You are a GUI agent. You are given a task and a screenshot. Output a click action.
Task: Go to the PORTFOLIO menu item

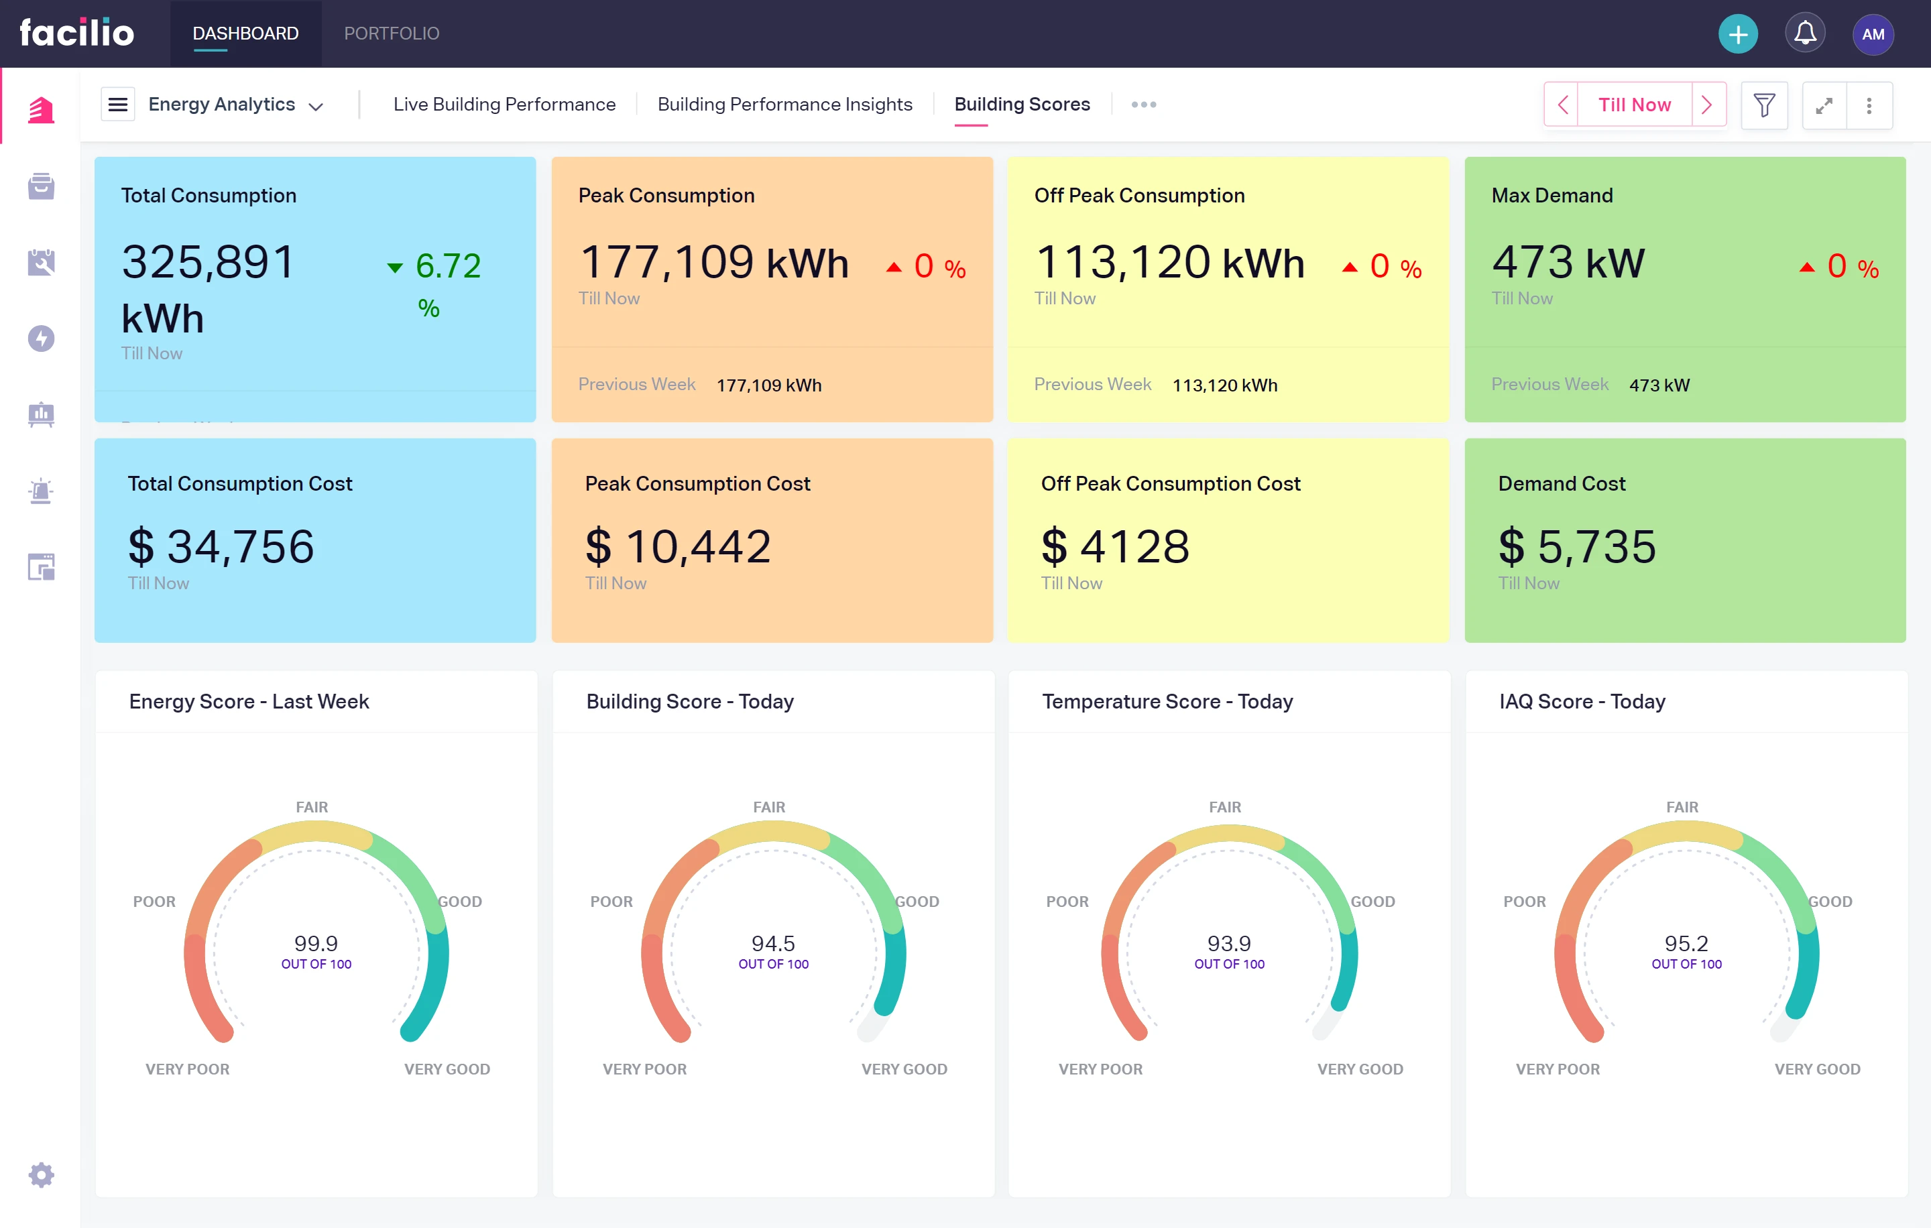pos(392,34)
